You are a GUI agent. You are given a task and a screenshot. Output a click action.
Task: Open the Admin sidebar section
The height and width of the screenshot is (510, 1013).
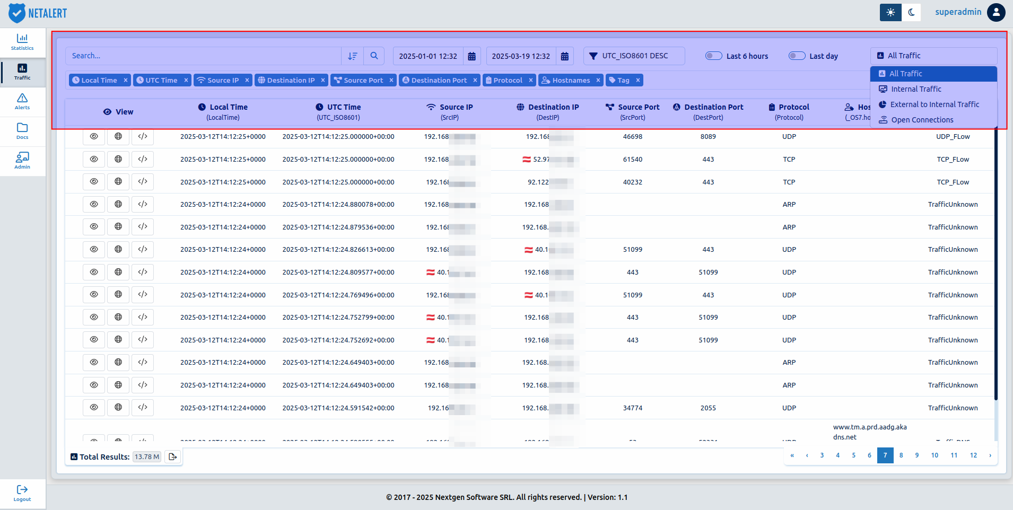point(22,161)
